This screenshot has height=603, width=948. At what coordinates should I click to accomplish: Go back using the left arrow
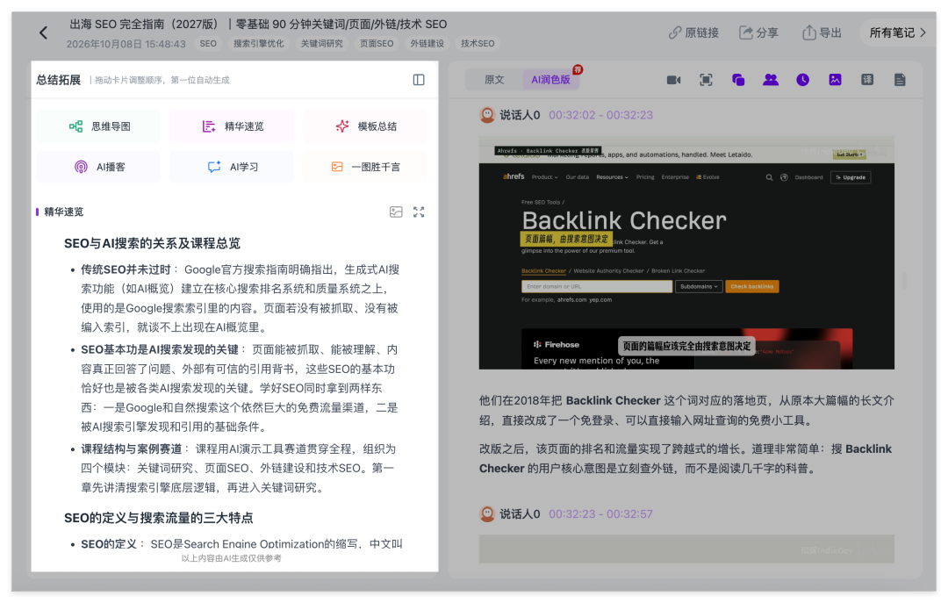point(43,32)
